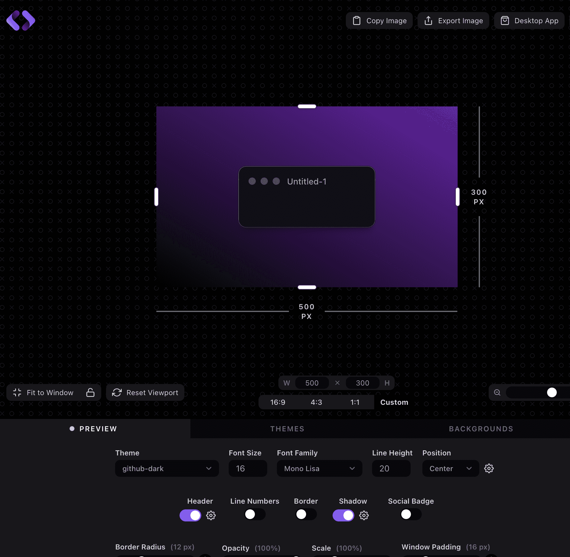Switch to the Backgrounds tab
The width and height of the screenshot is (570, 557).
(x=481, y=429)
